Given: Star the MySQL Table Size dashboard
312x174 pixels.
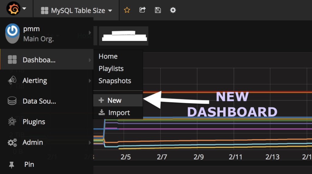Looking at the screenshot, I should [127, 10].
